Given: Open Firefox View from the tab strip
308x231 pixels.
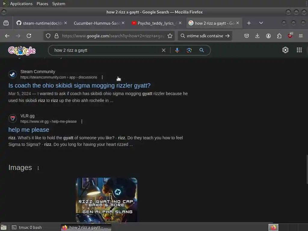Looking at the screenshot, I should point(6,23).
